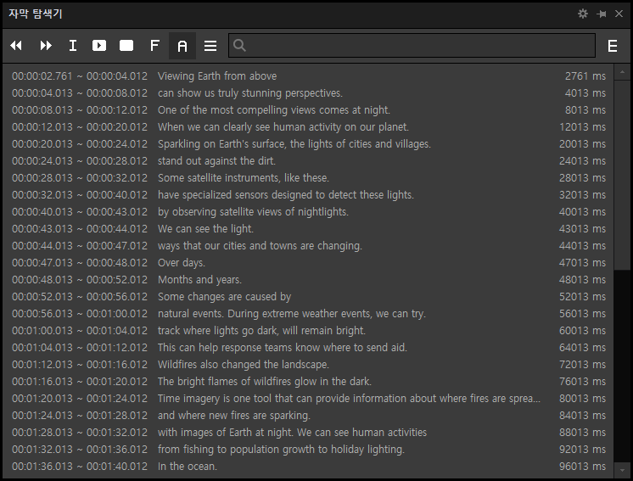Select 'stand out against the dirt.' line

[x=216, y=161]
